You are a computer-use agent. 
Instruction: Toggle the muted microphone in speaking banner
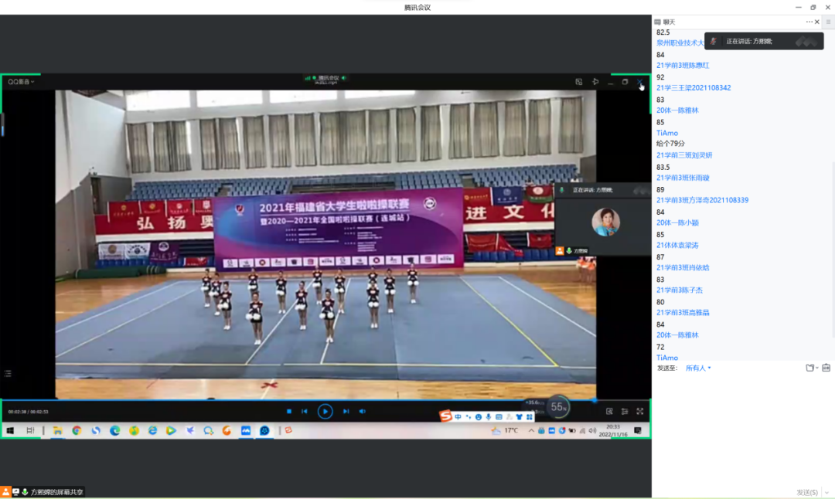coord(714,41)
